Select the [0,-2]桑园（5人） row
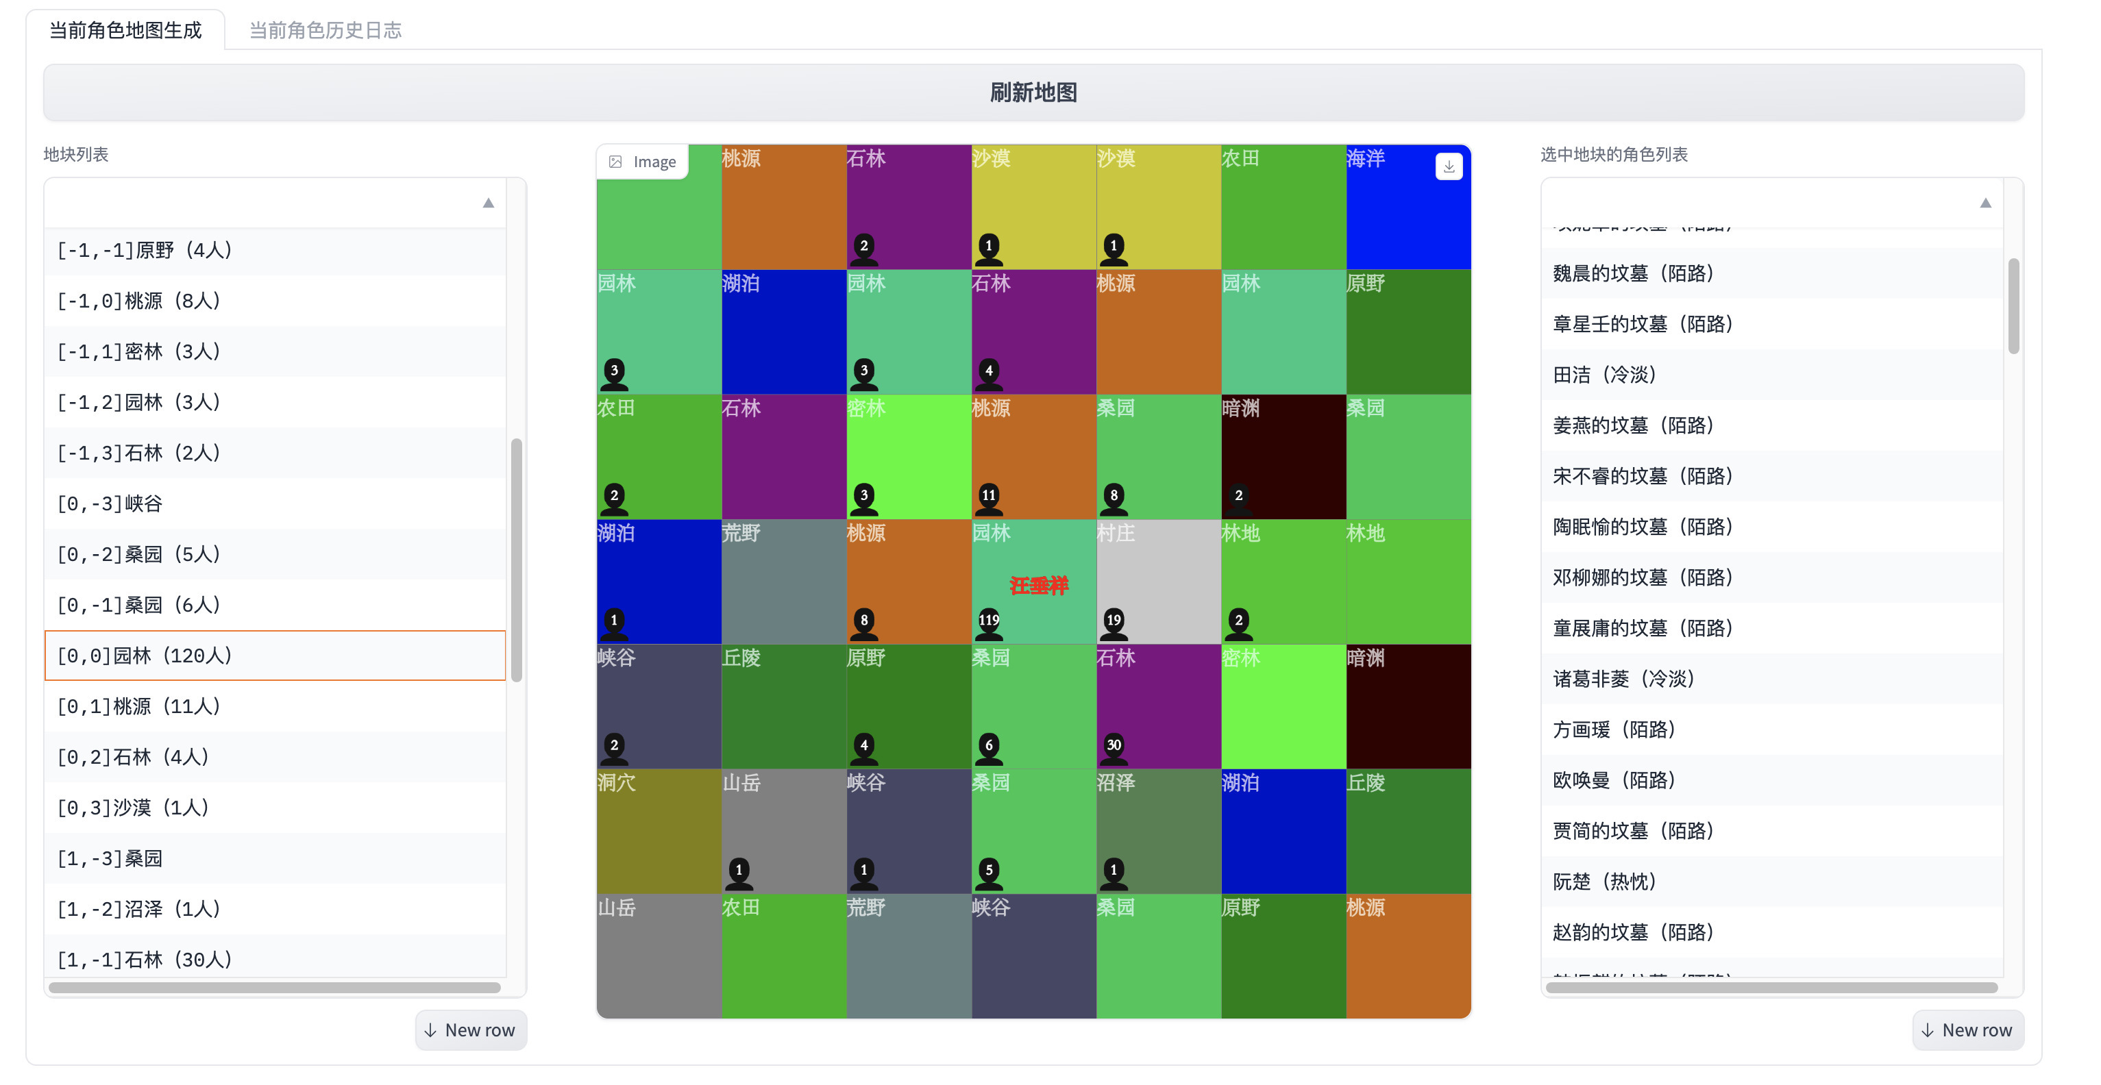Screen dimensions: 2101x1085 [275, 554]
